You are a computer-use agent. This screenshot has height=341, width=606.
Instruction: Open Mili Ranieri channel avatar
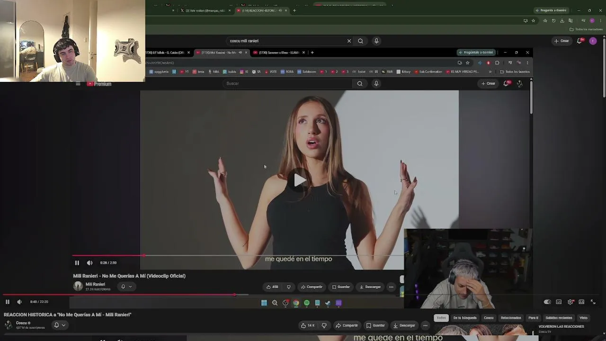tap(78, 286)
